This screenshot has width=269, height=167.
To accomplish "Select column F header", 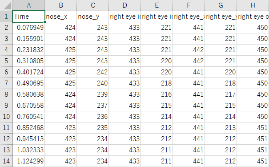I will click(x=189, y=5).
